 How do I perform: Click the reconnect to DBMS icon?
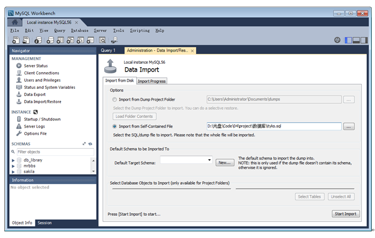114,40
